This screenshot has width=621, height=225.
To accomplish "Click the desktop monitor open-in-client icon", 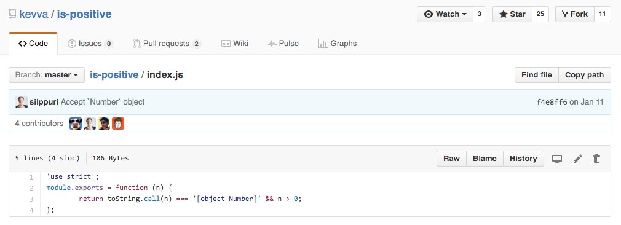I will pyautogui.click(x=557, y=159).
